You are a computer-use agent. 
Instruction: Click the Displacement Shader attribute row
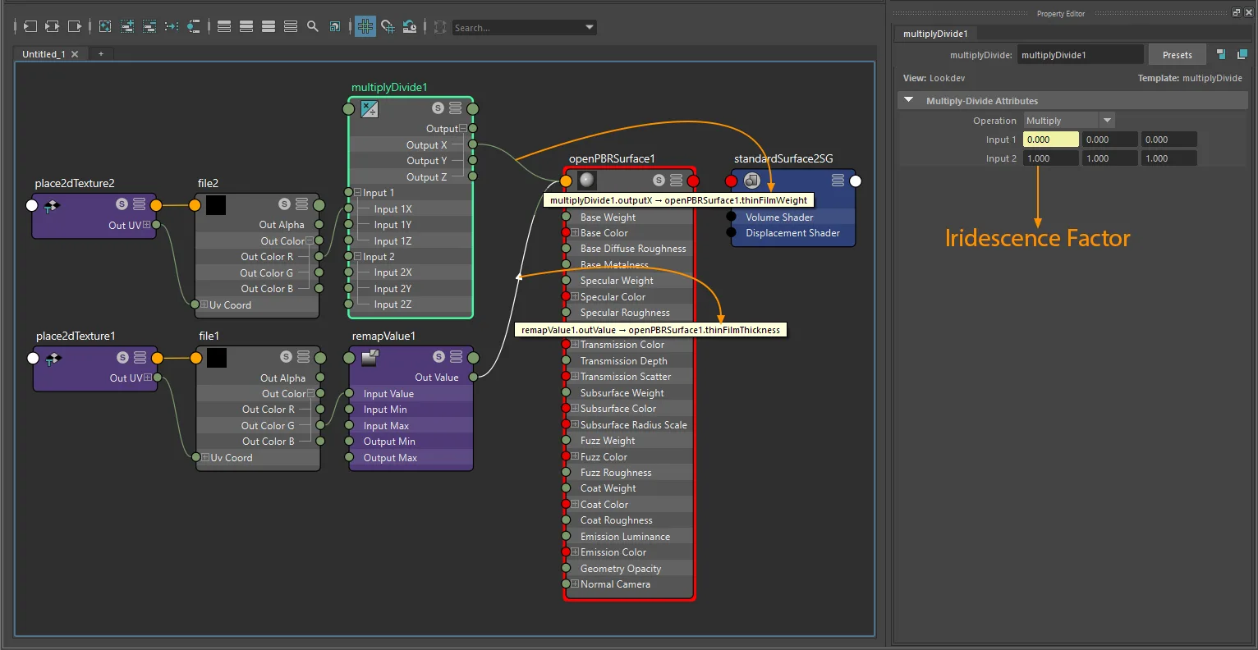click(792, 233)
